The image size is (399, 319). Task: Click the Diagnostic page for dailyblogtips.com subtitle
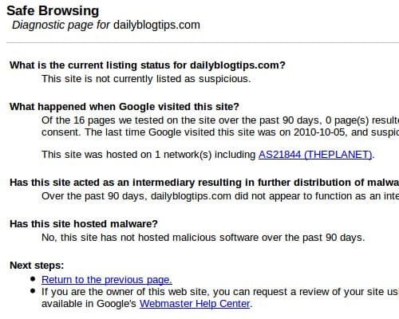coord(106,25)
